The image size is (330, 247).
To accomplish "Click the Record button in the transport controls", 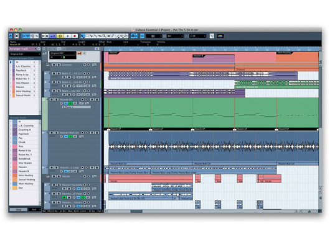I will [x=74, y=36].
